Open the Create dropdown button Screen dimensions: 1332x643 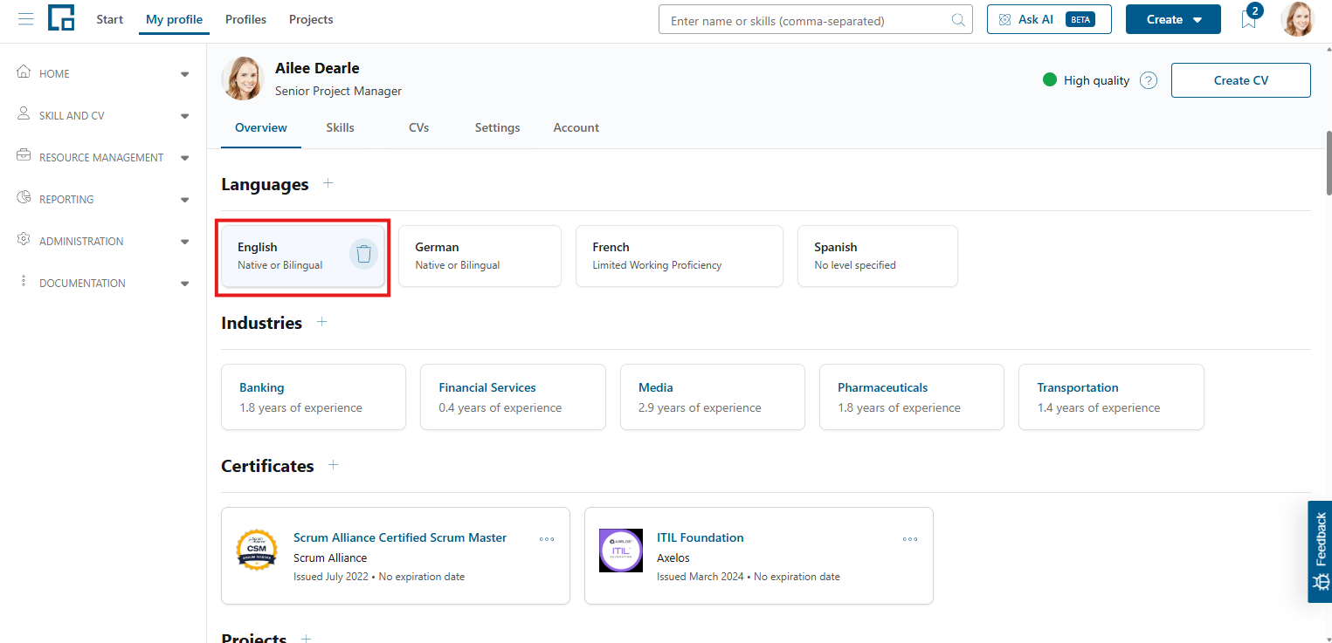(x=1173, y=19)
